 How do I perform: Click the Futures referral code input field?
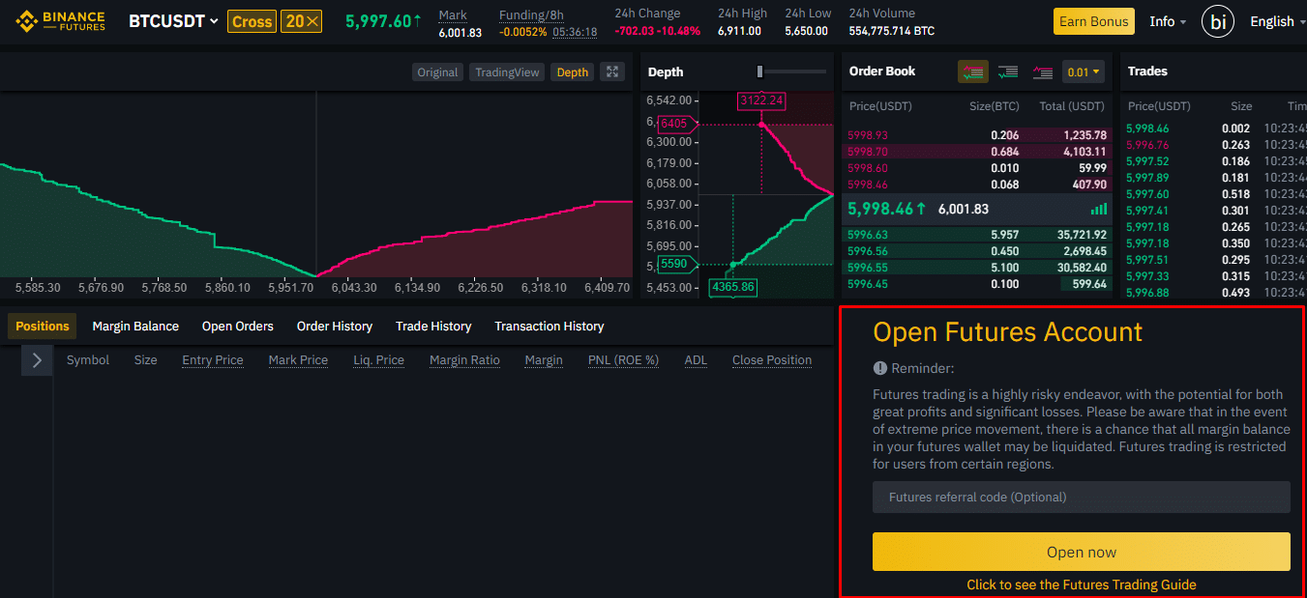1082,498
